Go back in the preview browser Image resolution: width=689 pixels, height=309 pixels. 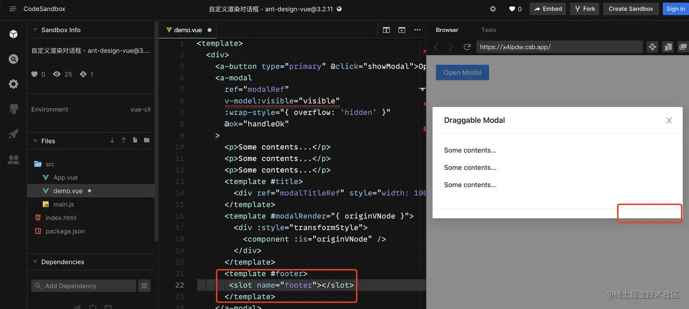[436, 47]
